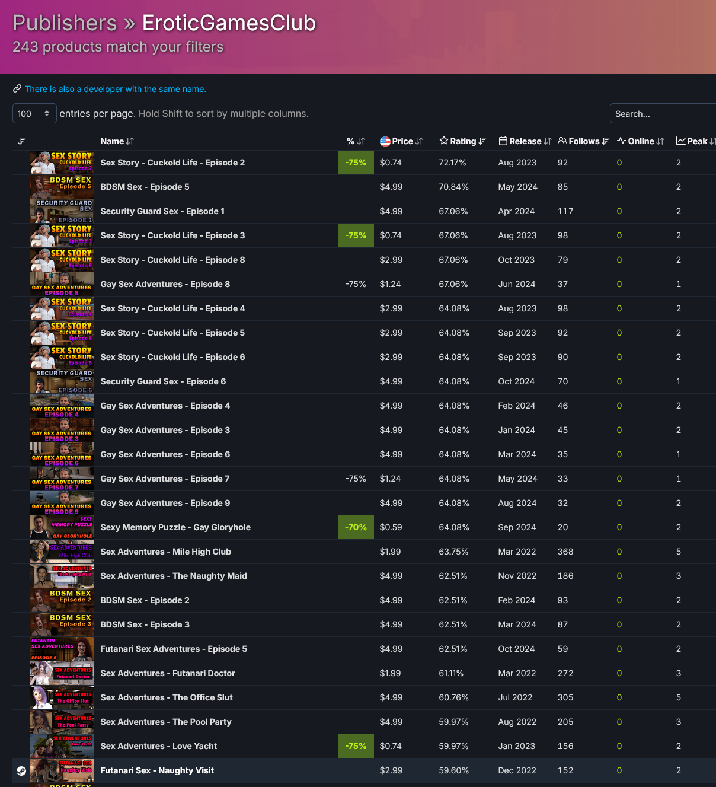Open the Publishers breadcrumb link
Image resolution: width=716 pixels, height=787 pixels.
click(65, 23)
